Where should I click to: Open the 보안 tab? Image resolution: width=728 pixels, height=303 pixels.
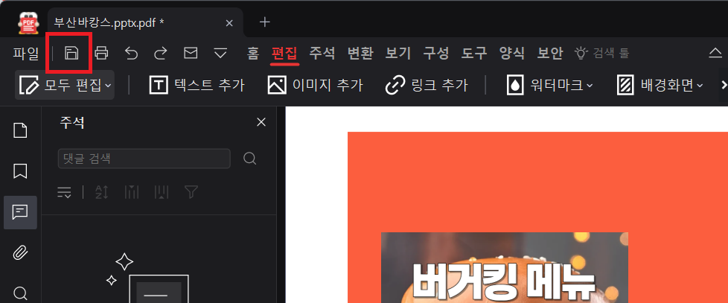(x=549, y=54)
